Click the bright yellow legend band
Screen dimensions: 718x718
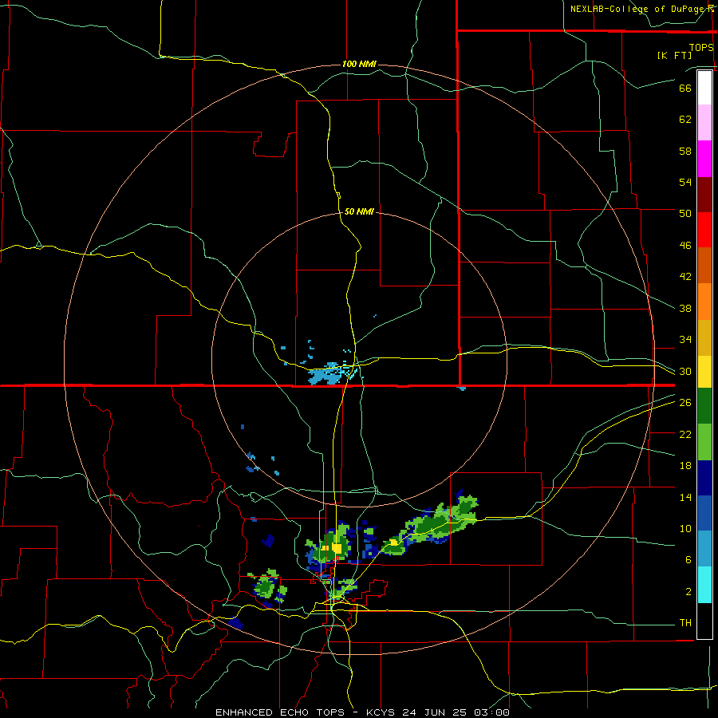coord(704,372)
